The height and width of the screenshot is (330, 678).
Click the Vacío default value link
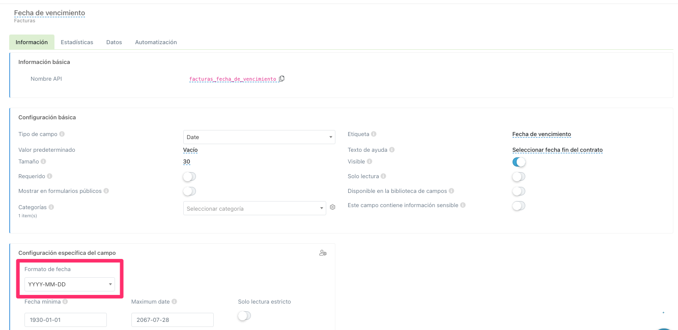tap(190, 150)
